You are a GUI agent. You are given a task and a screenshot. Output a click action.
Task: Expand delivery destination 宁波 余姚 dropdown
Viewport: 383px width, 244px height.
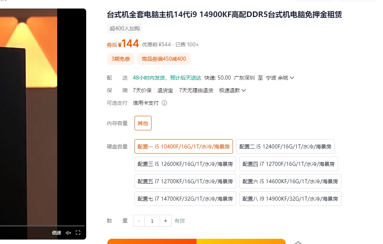coord(292,78)
